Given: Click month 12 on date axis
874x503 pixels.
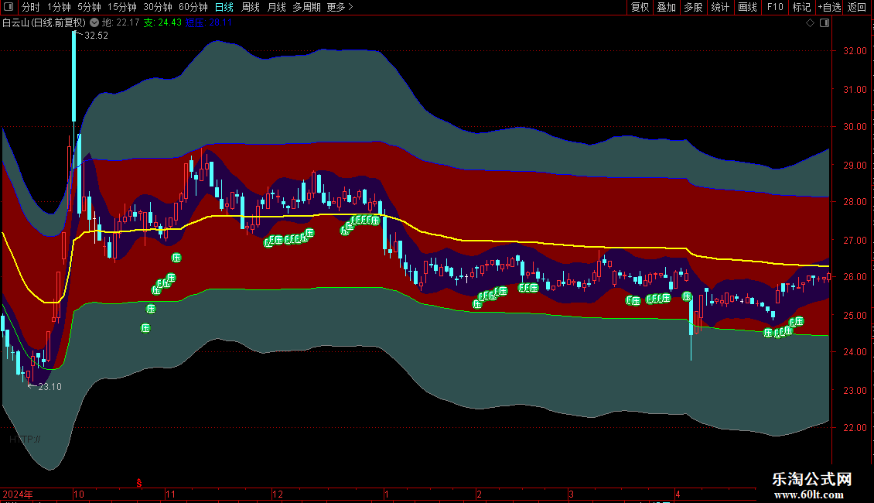Looking at the screenshot, I should [x=278, y=494].
